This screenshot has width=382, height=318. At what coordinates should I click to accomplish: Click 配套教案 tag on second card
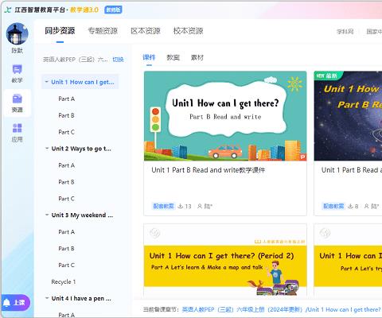[333, 206]
